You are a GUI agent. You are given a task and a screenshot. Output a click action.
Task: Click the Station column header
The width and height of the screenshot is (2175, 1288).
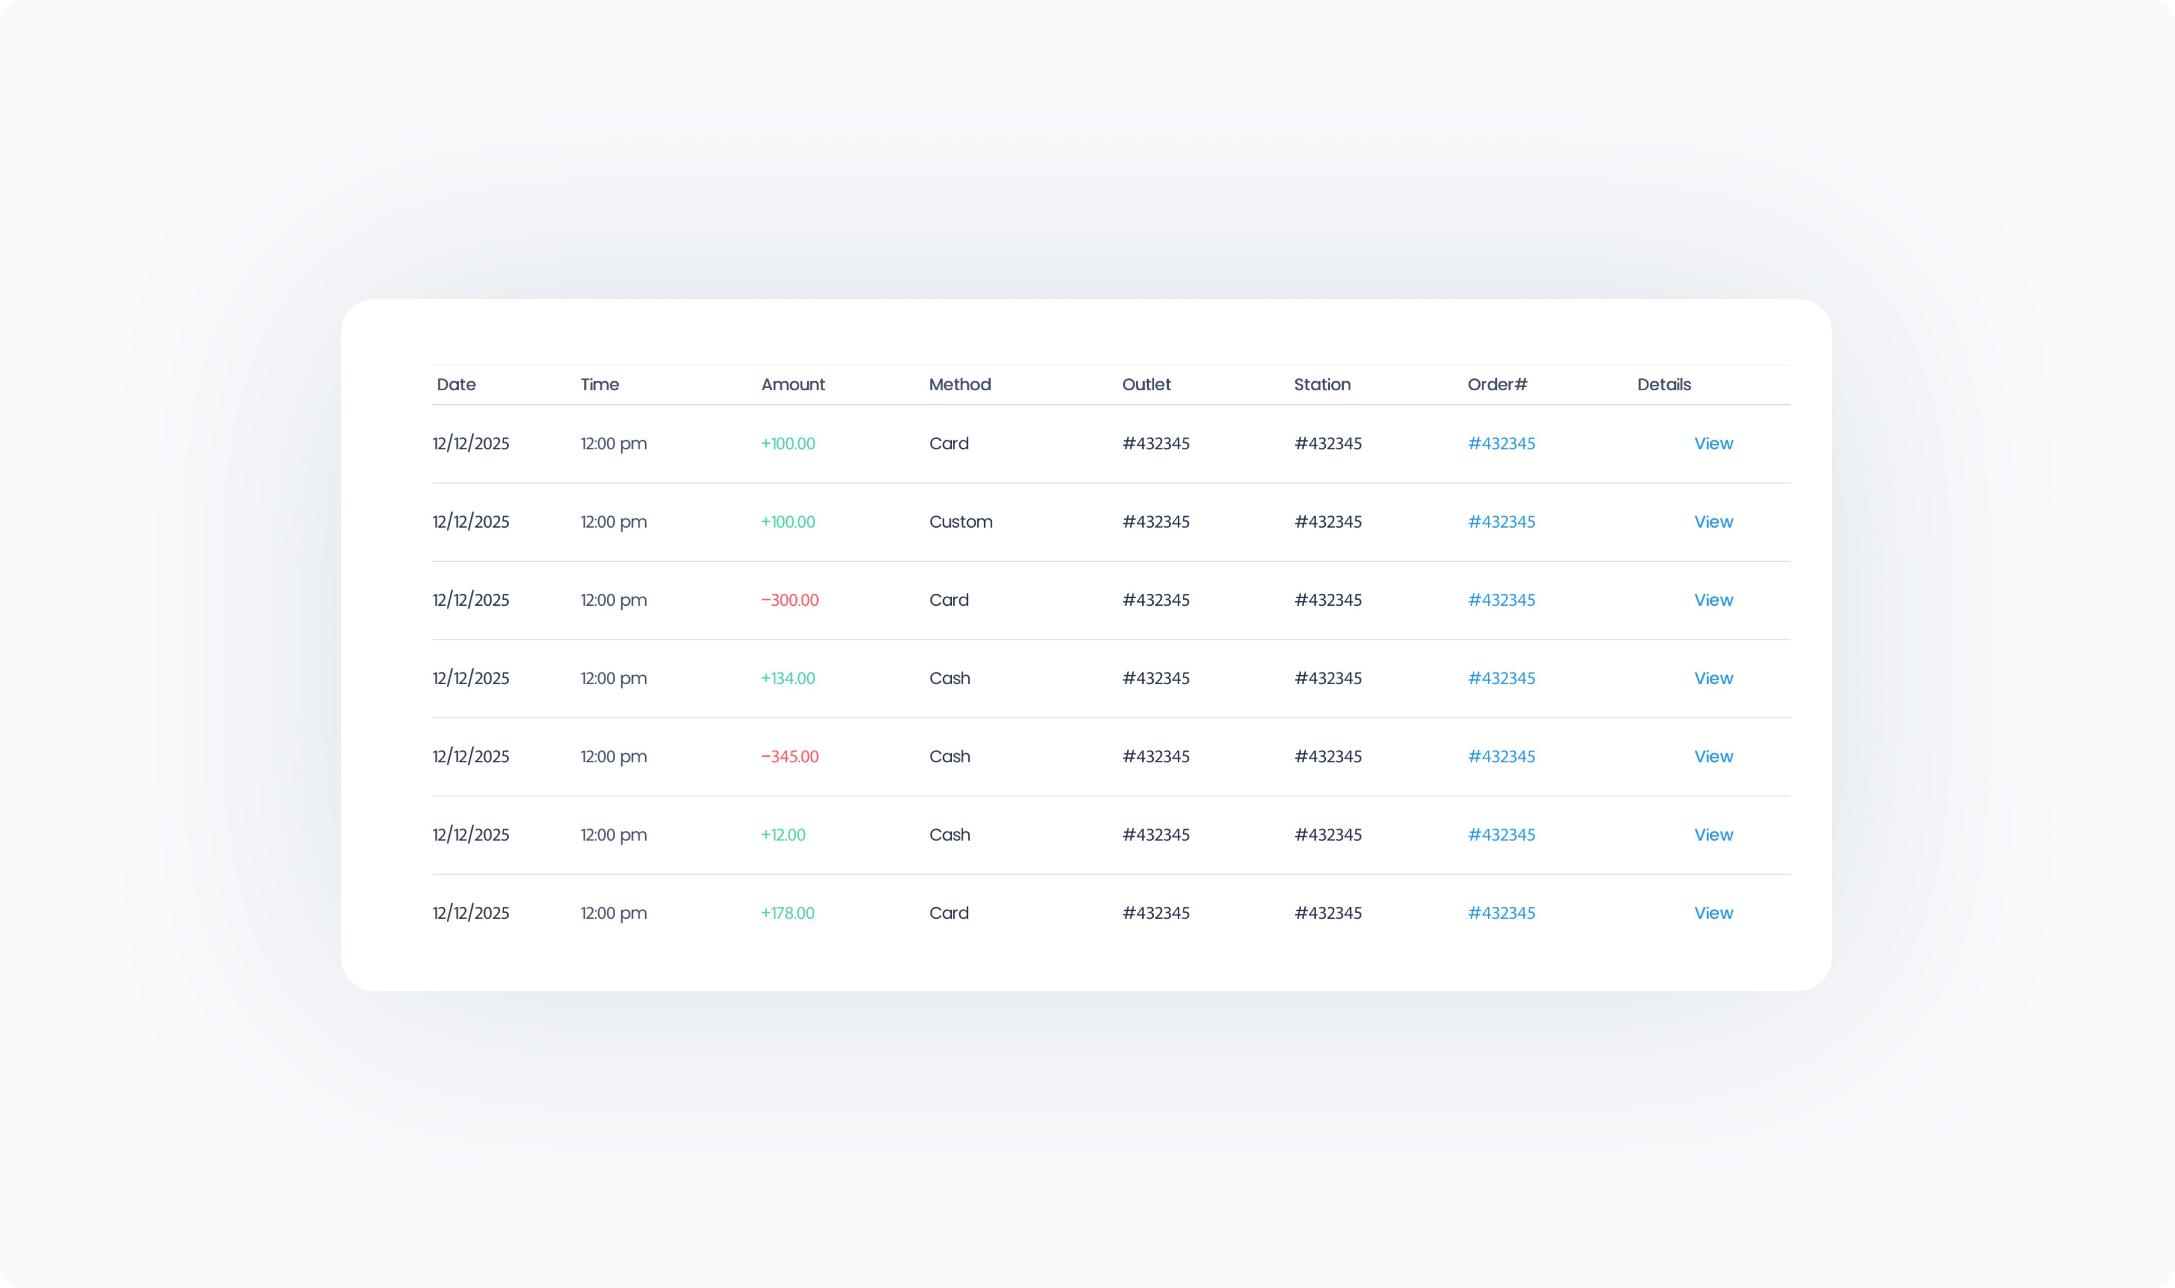coord(1322,385)
